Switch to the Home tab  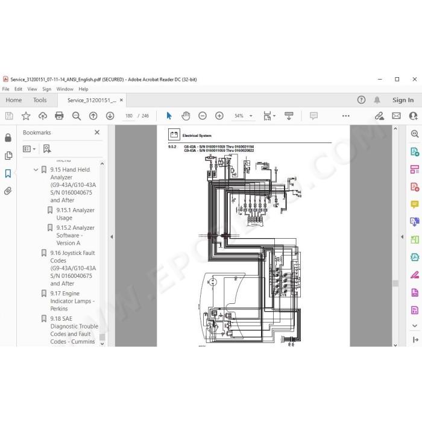[x=14, y=100]
